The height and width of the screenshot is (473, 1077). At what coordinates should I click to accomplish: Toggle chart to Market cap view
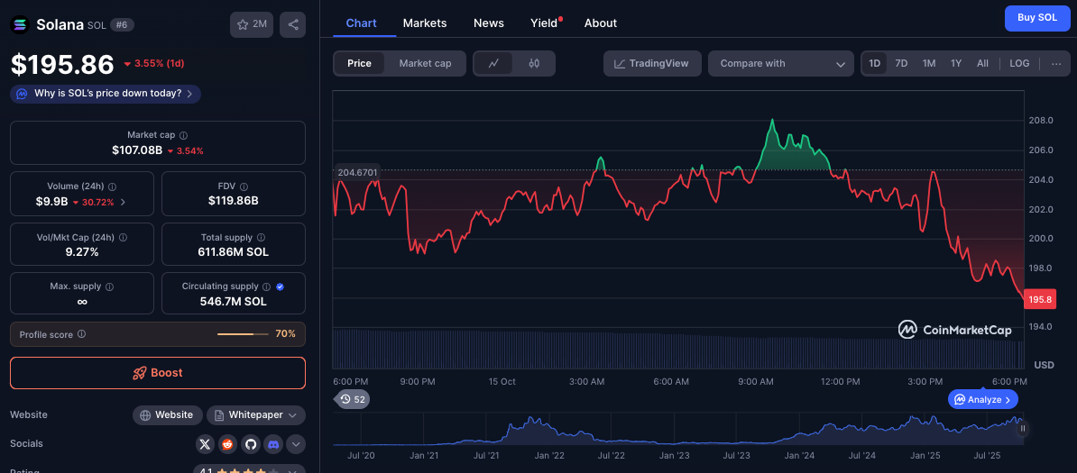(x=425, y=63)
